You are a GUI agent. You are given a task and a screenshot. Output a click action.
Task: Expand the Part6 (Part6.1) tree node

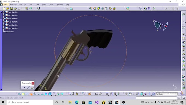click(4, 25)
